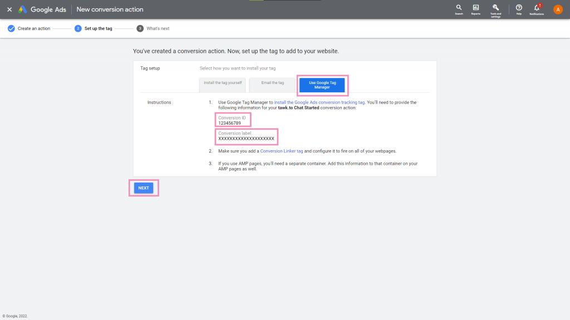
Task: Go to 'Create an action' completed step
Action: coord(29,28)
